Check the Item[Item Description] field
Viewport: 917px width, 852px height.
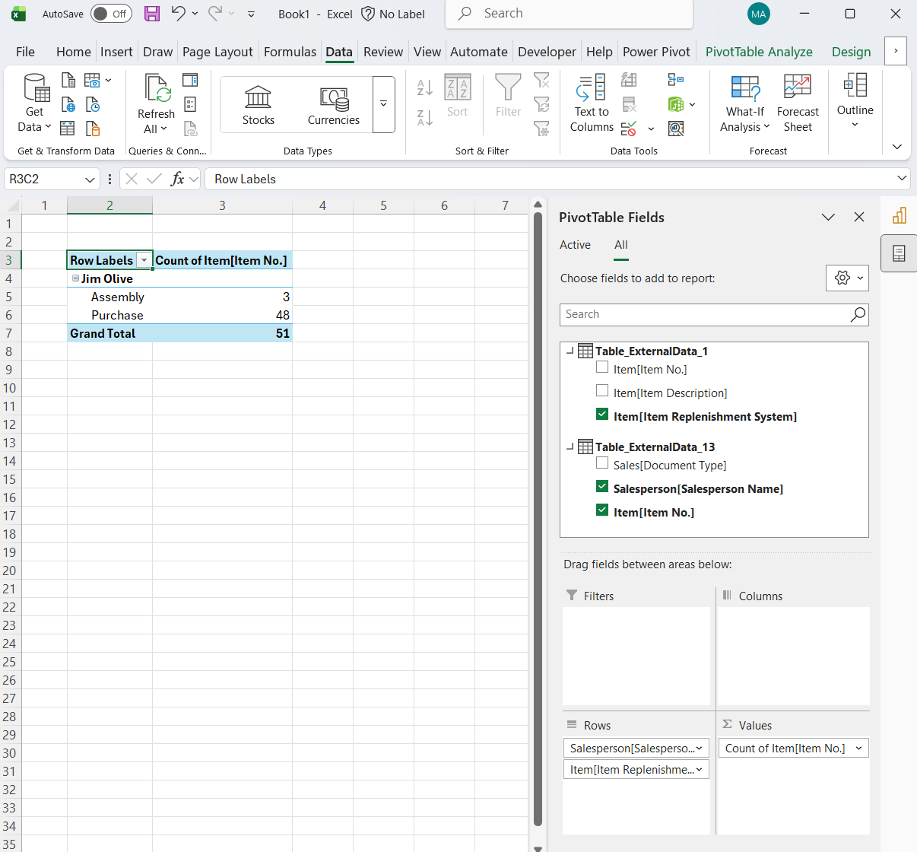[x=603, y=390]
